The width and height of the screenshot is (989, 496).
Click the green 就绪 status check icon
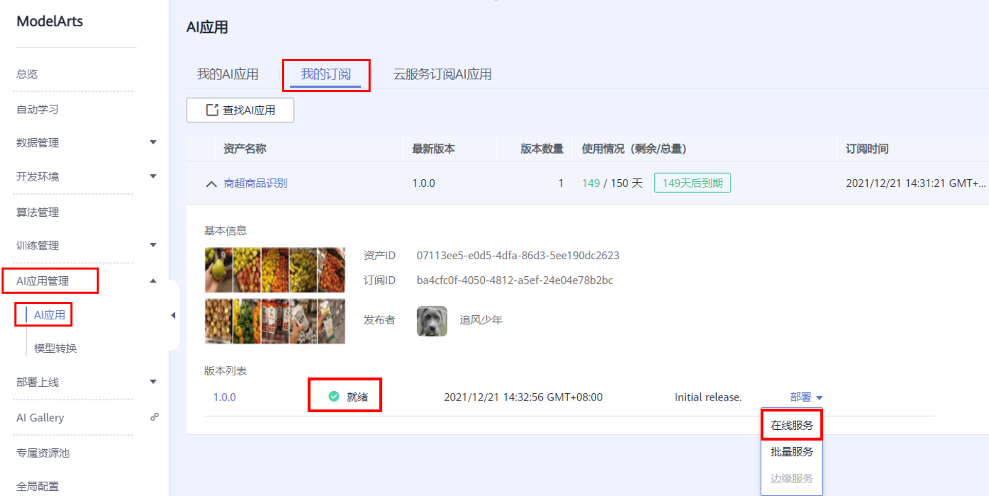pos(334,396)
